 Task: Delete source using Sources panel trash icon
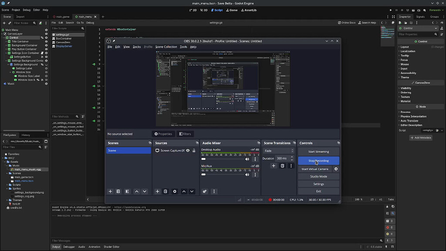[x=165, y=192]
